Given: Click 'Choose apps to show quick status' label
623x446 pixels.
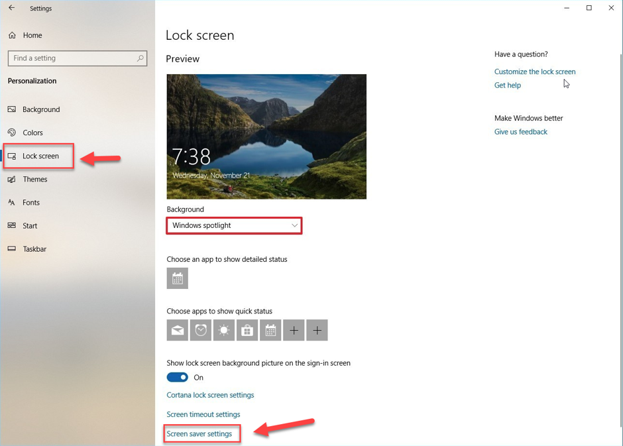Looking at the screenshot, I should [x=219, y=311].
